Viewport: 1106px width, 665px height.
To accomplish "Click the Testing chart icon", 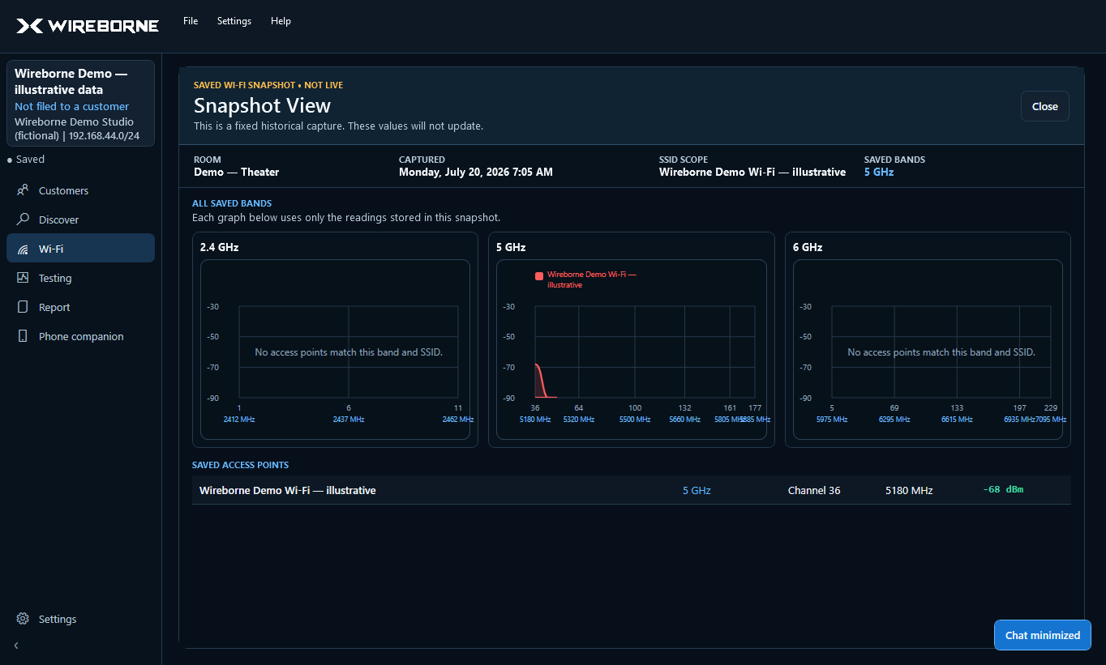I will coord(23,278).
